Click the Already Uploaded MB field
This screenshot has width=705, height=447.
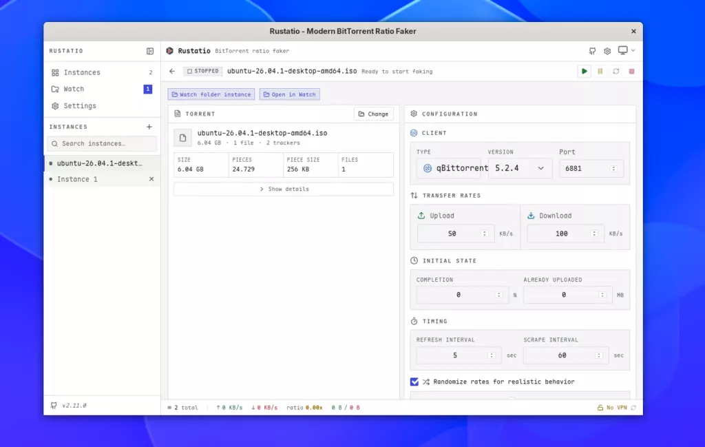click(568, 295)
